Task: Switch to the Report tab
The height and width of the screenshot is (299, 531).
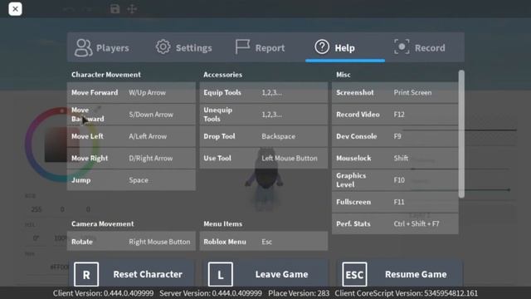Action: 260,47
